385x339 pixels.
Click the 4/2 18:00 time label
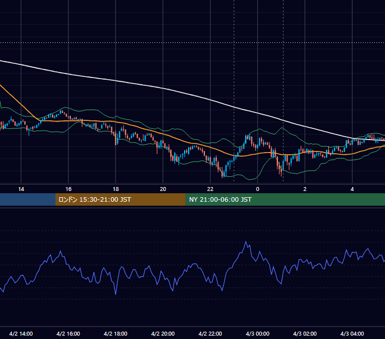(x=115, y=333)
